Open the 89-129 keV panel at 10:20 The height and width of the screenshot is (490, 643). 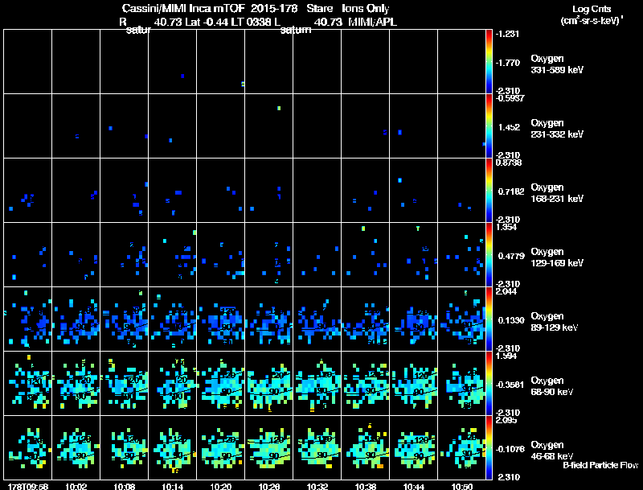point(220,319)
